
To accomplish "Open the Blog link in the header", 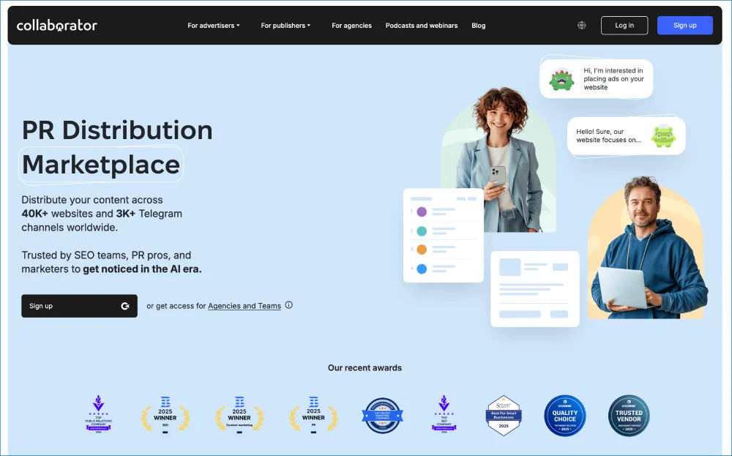I will coord(479,26).
